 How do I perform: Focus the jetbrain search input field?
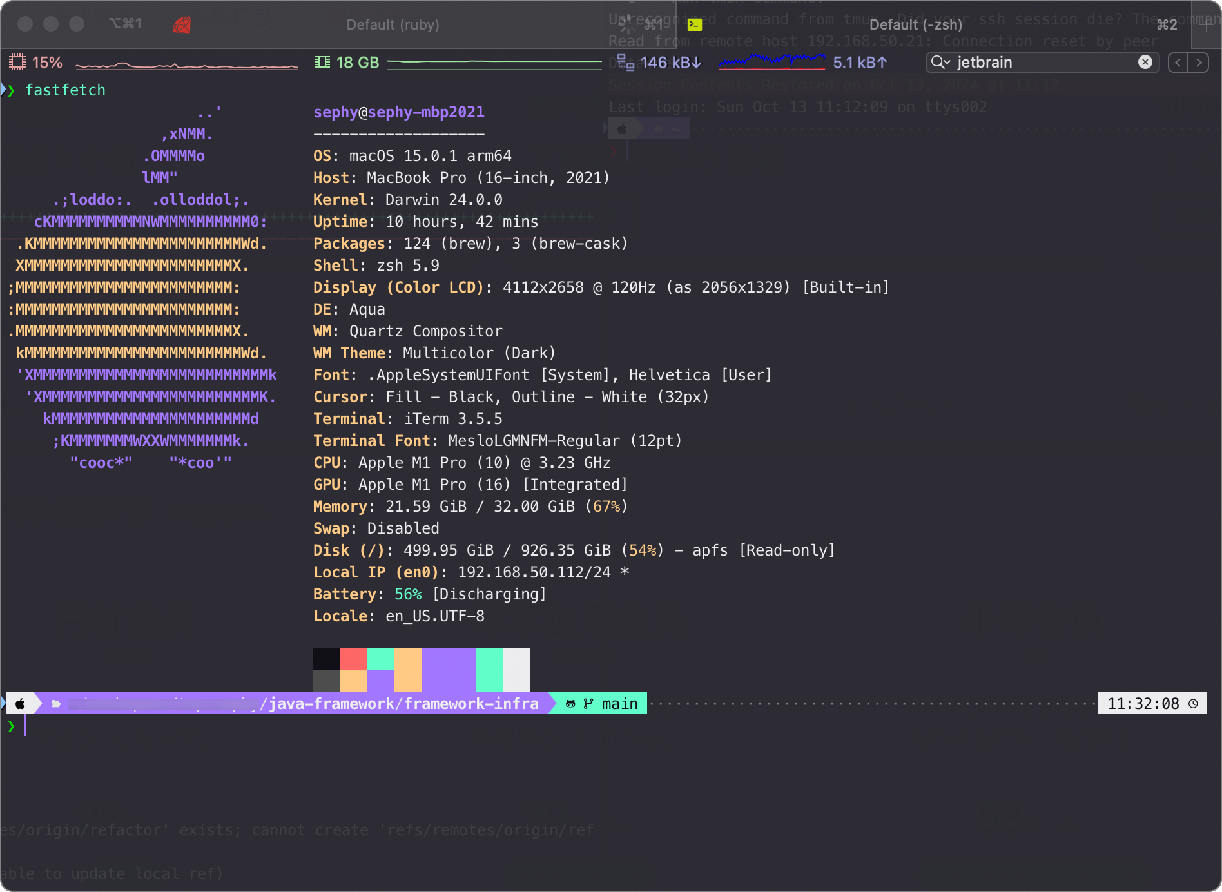click(1044, 63)
